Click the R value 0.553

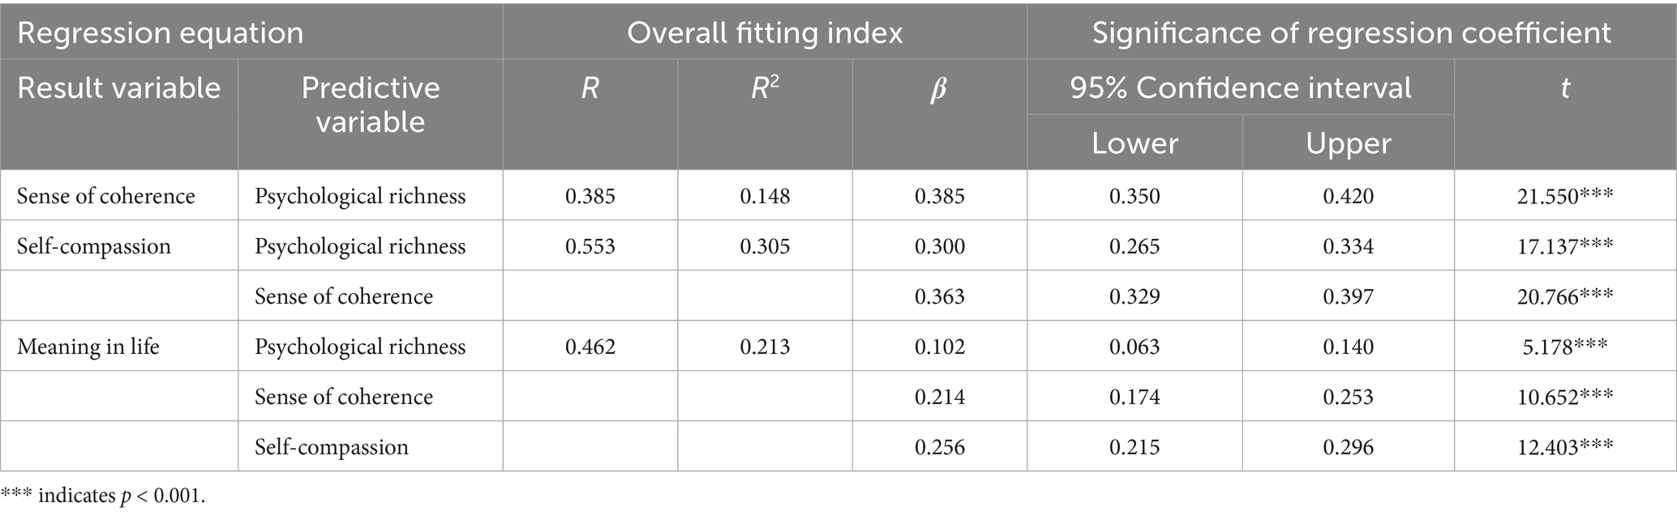tap(590, 246)
